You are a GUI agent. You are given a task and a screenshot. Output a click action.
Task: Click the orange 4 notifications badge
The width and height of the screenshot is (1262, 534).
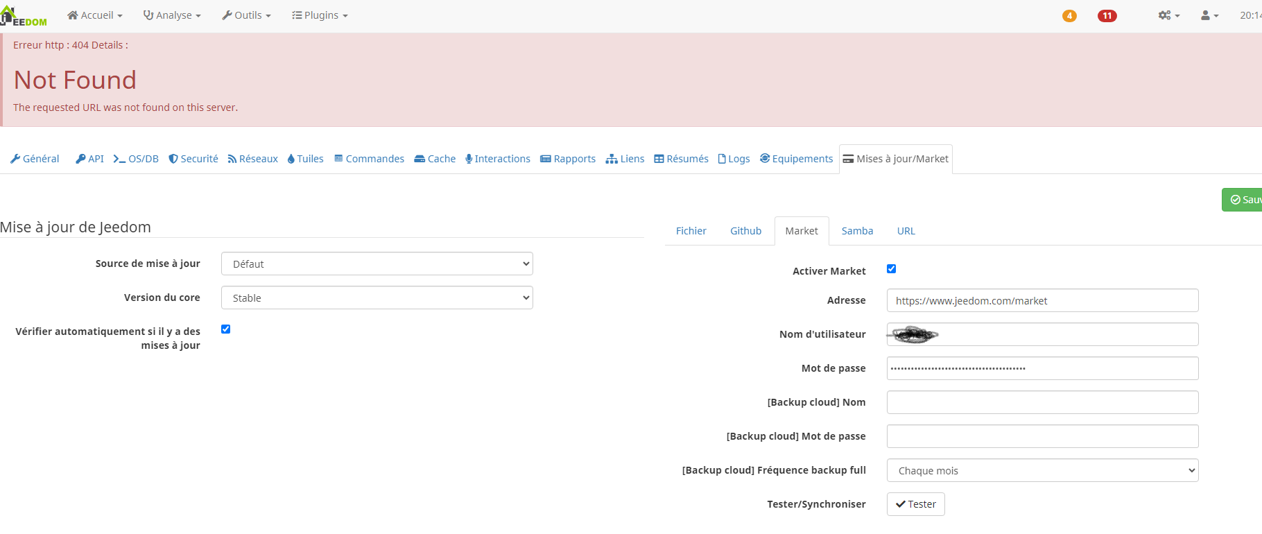[x=1069, y=16]
